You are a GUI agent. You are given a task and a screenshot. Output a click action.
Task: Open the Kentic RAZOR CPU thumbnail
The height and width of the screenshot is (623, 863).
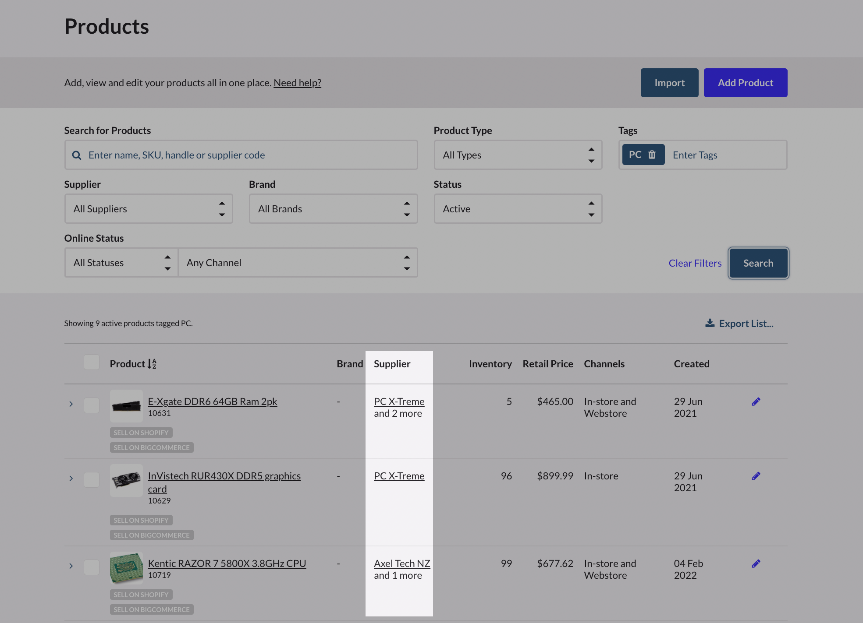tap(126, 568)
